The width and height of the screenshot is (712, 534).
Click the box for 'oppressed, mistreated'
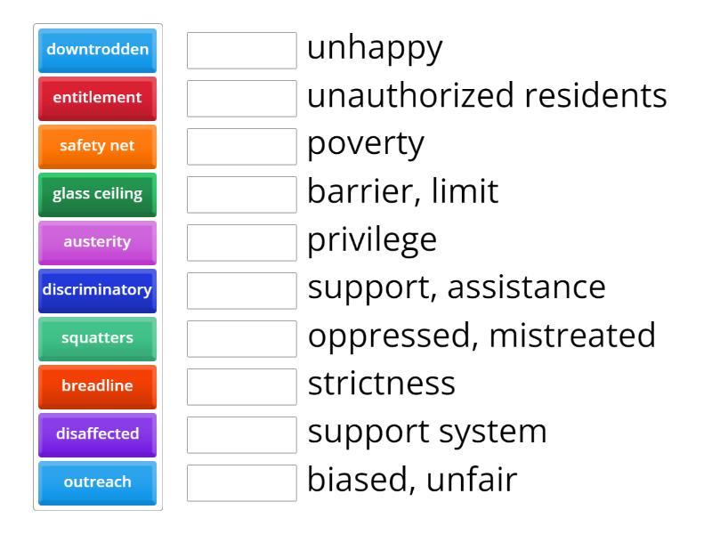click(241, 339)
